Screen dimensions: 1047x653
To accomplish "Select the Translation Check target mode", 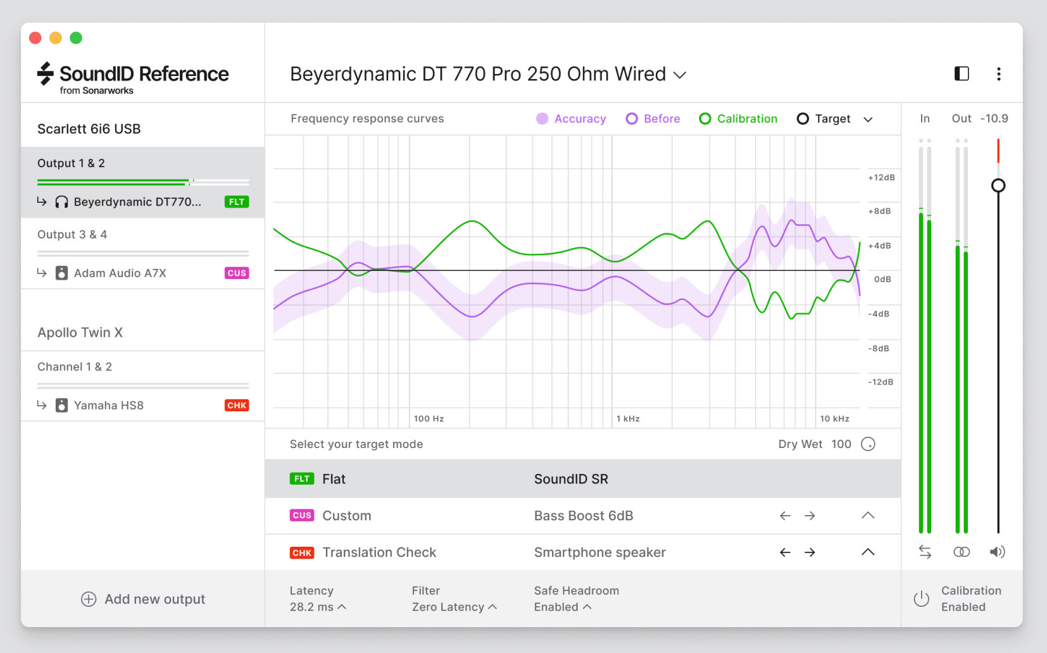I will pyautogui.click(x=582, y=552).
